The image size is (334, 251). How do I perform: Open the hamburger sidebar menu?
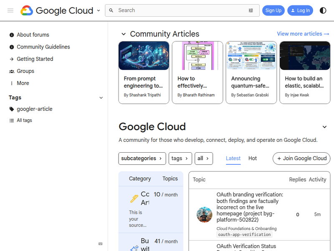(10, 10)
